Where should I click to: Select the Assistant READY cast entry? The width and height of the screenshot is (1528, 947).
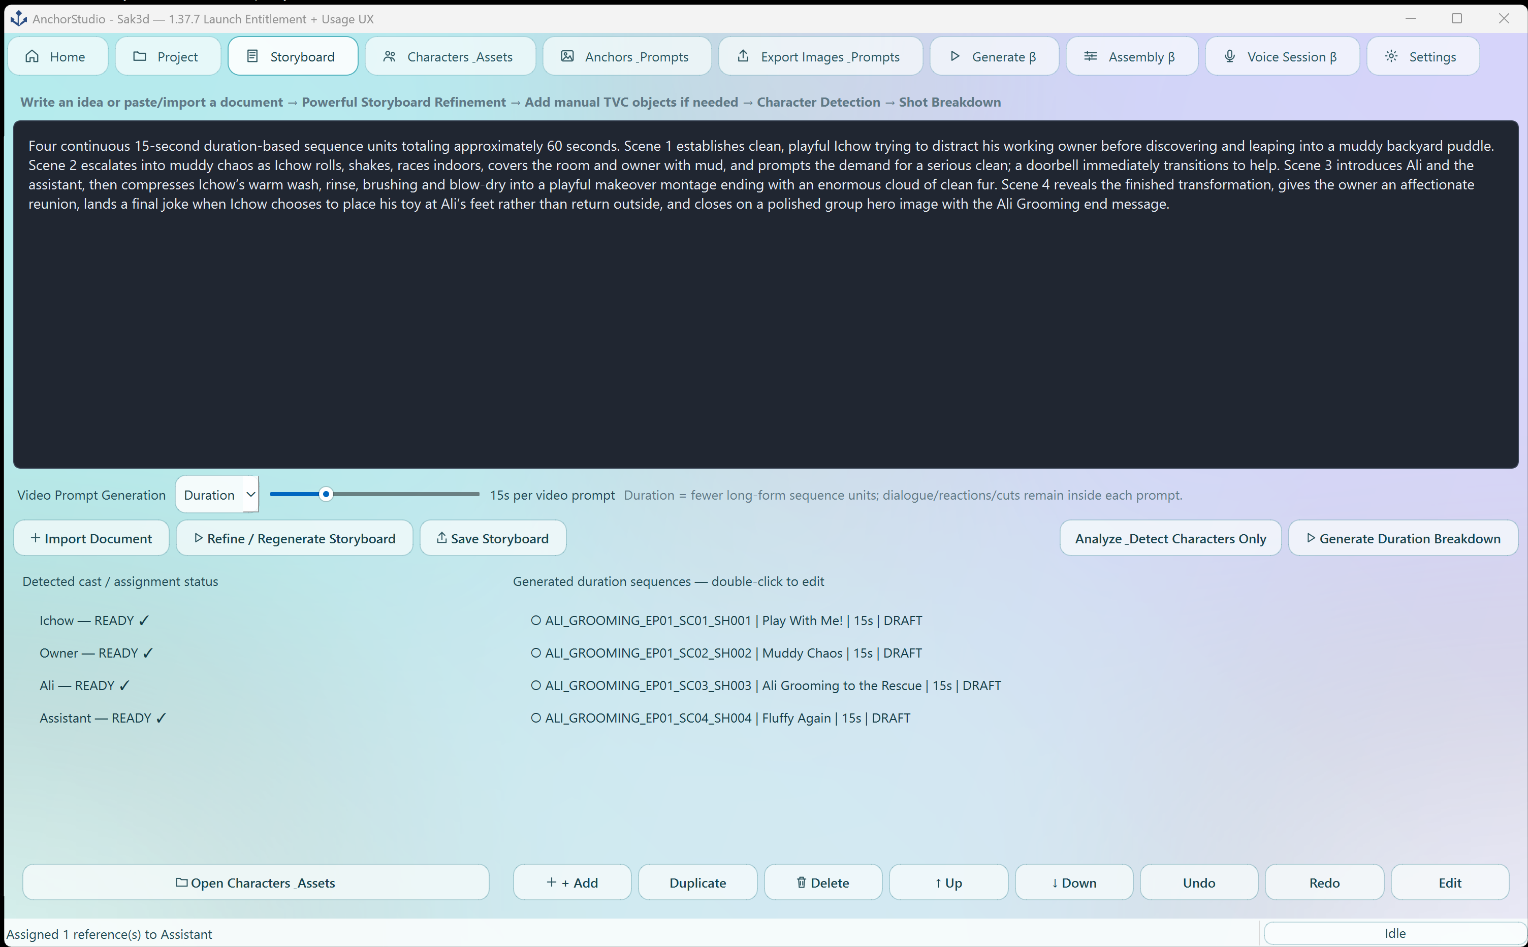103,718
